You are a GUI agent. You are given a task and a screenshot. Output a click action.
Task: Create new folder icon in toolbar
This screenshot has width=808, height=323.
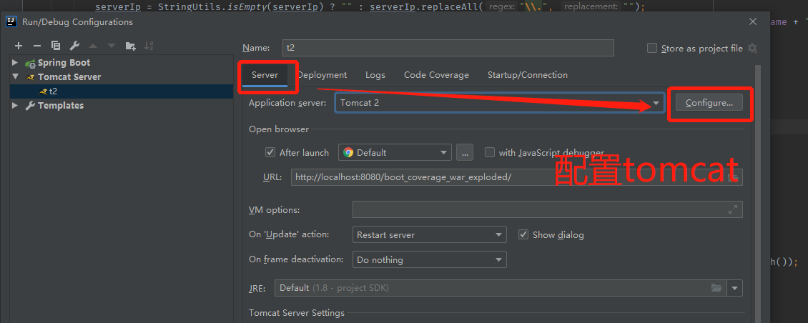click(x=130, y=46)
